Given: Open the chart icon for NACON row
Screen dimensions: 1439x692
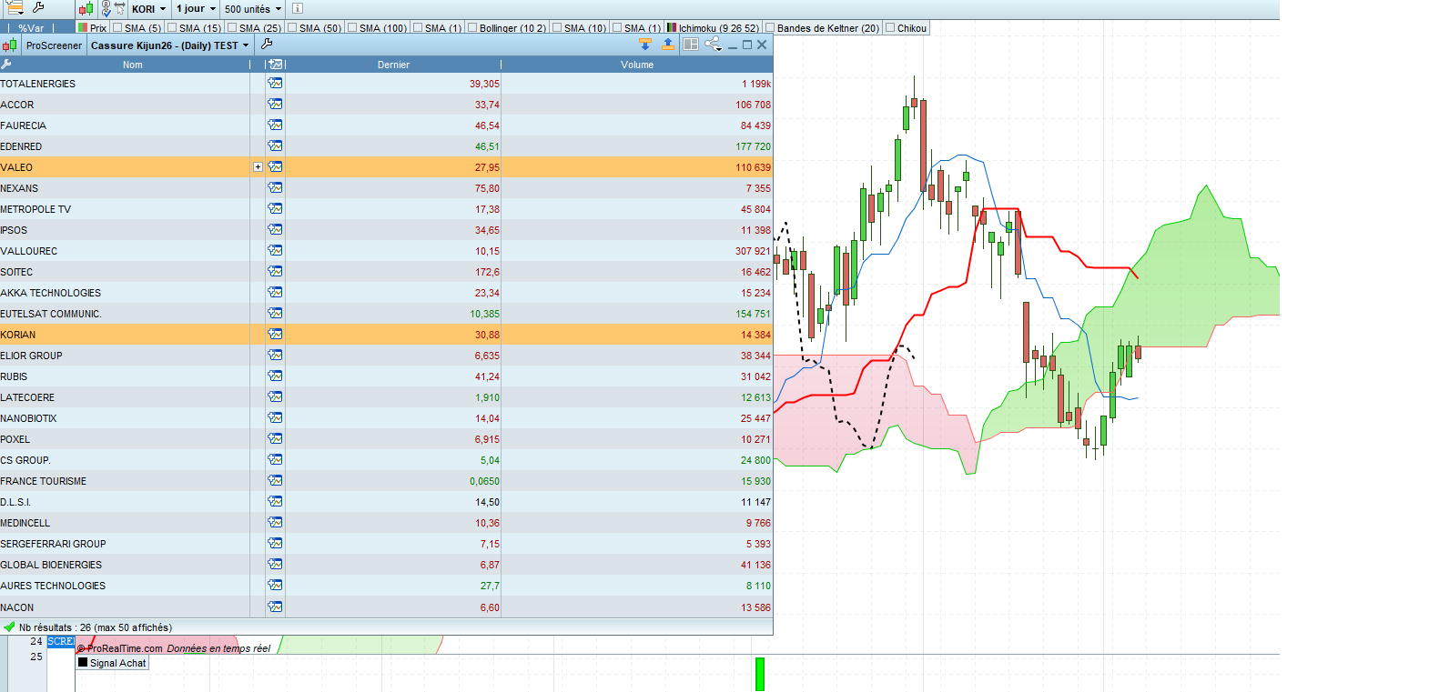Looking at the screenshot, I should tap(275, 607).
